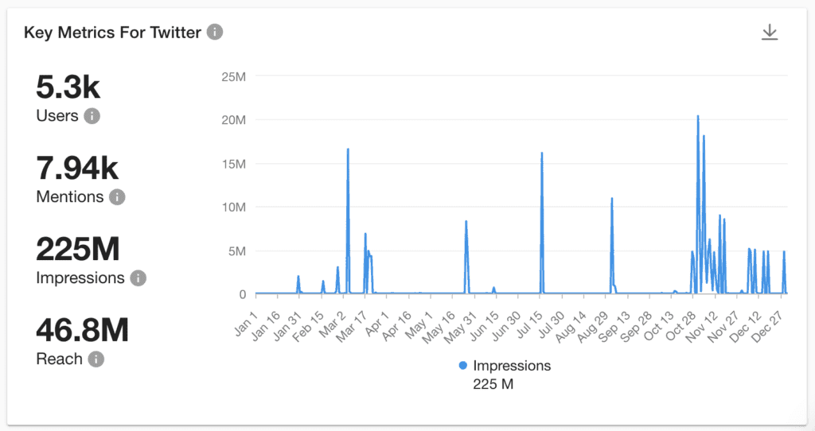Click the info icon next to Users
Image resolution: width=815 pixels, height=431 pixels.
pyautogui.click(x=92, y=116)
